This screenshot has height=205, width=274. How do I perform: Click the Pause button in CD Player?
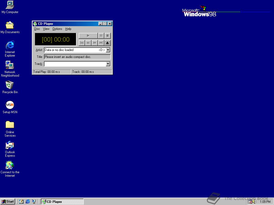click(x=101, y=36)
